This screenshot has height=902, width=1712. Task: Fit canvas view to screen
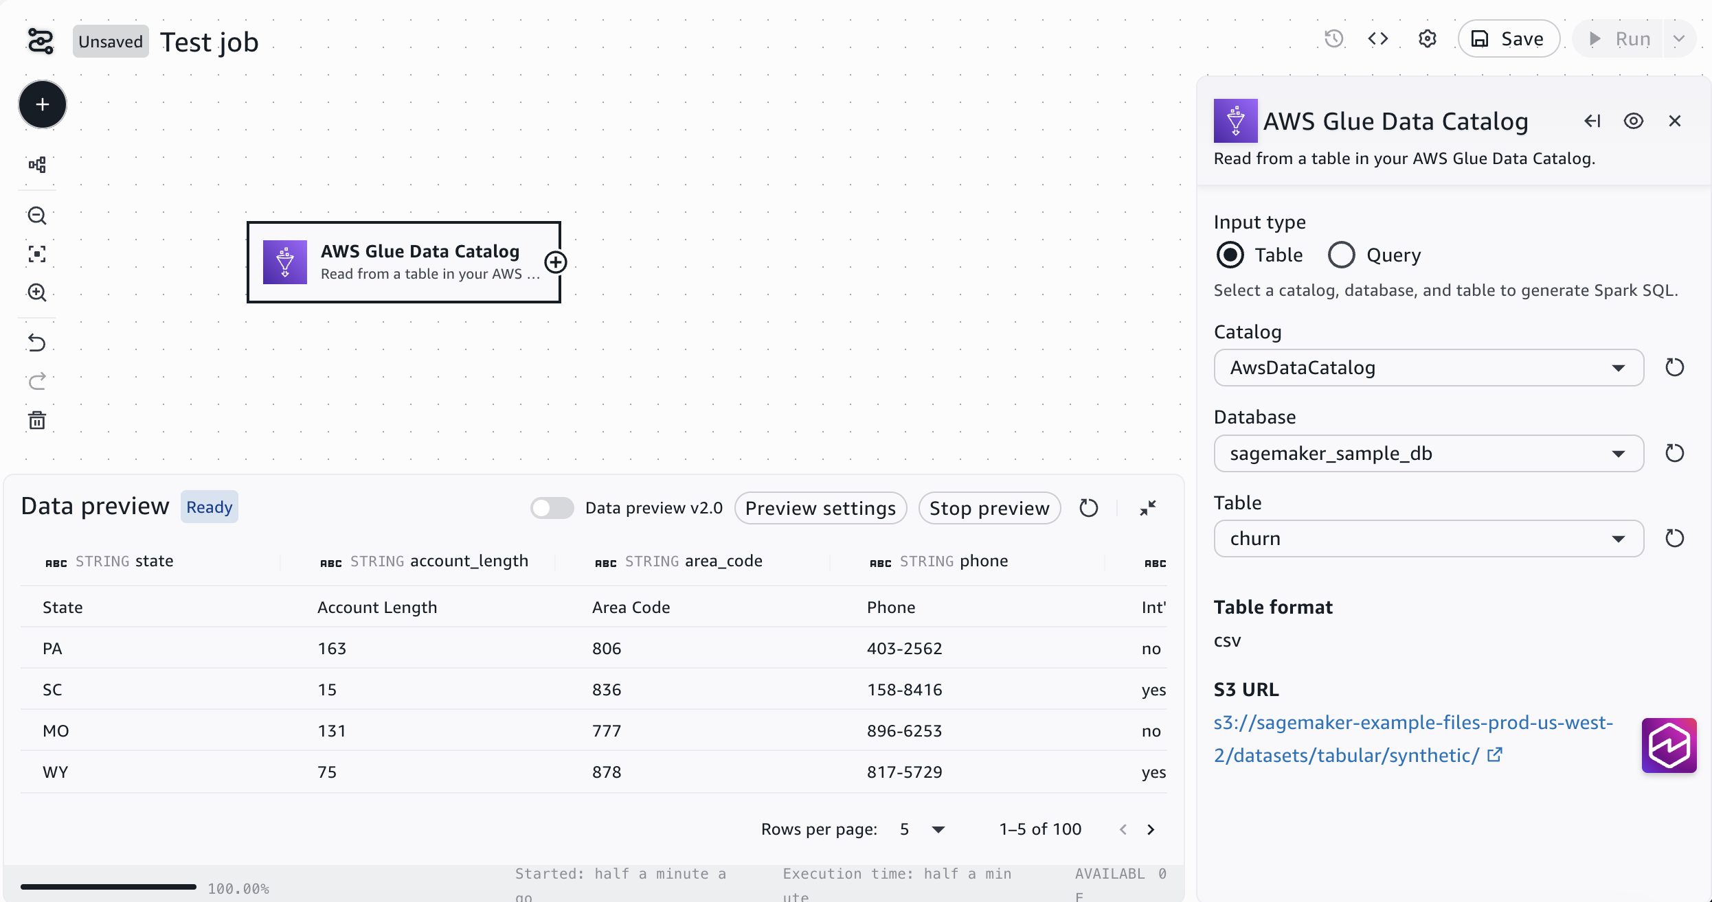click(x=37, y=254)
